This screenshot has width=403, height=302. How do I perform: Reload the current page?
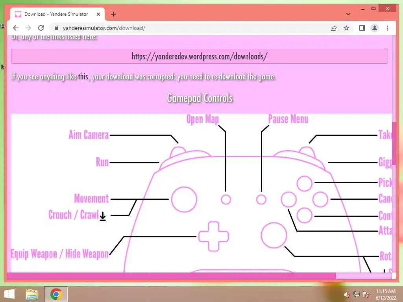pyautogui.click(x=41, y=28)
